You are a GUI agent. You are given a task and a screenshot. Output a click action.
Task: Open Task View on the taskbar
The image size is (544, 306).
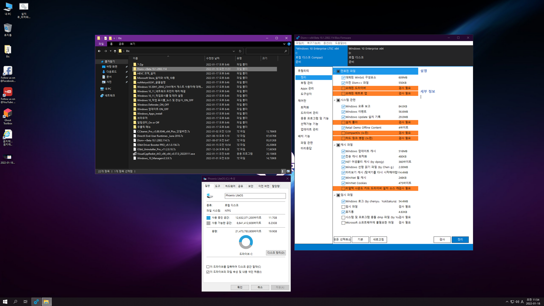[25, 302]
